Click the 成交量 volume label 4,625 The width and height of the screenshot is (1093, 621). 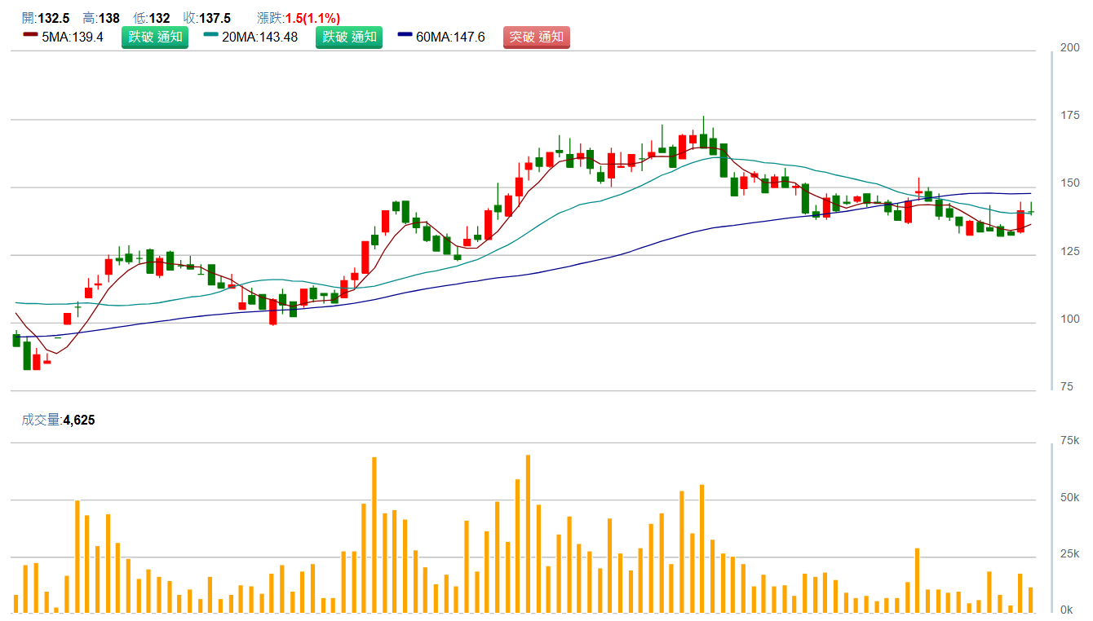pyautogui.click(x=79, y=420)
